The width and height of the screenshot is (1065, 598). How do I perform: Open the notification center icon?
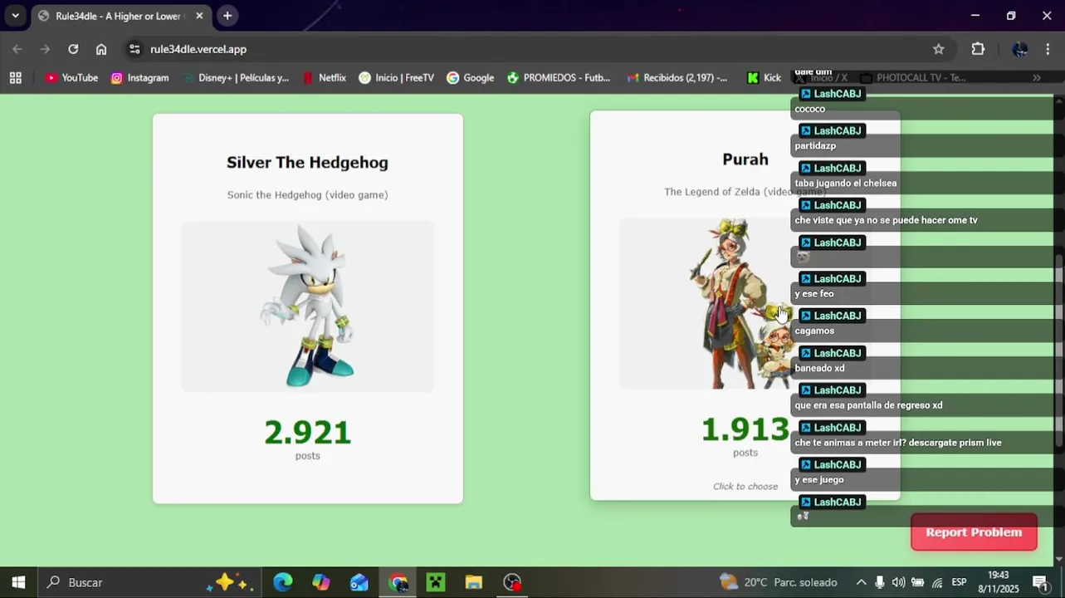tap(1042, 582)
